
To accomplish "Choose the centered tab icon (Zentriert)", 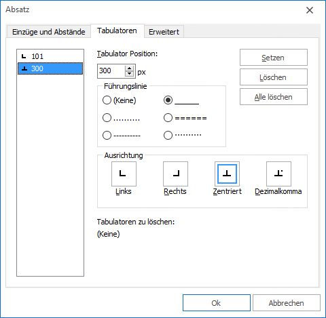I will (227, 174).
